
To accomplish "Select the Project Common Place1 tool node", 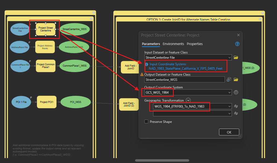I will pyautogui.click(x=46, y=66).
